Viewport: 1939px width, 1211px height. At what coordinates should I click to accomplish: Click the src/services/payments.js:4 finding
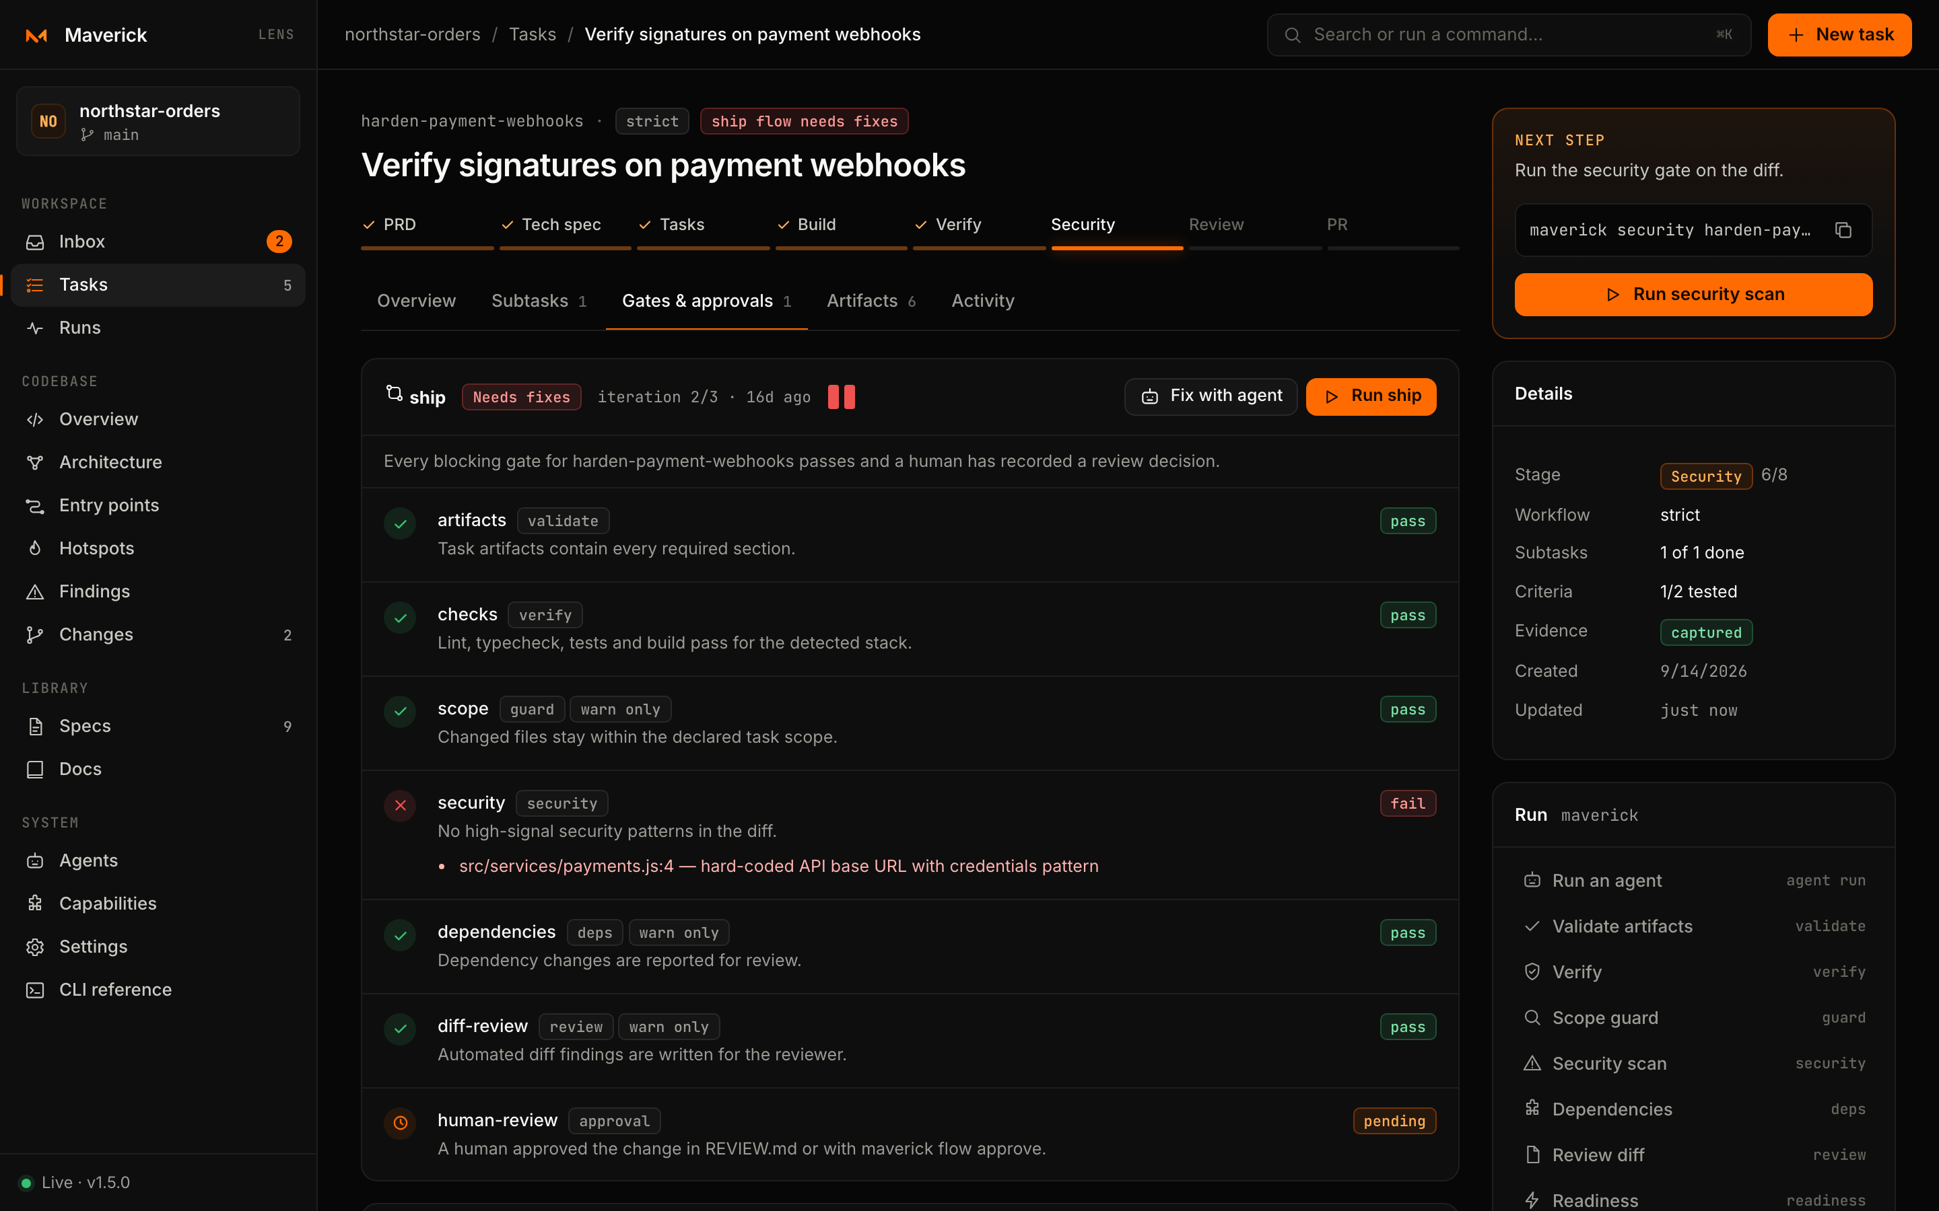point(778,867)
